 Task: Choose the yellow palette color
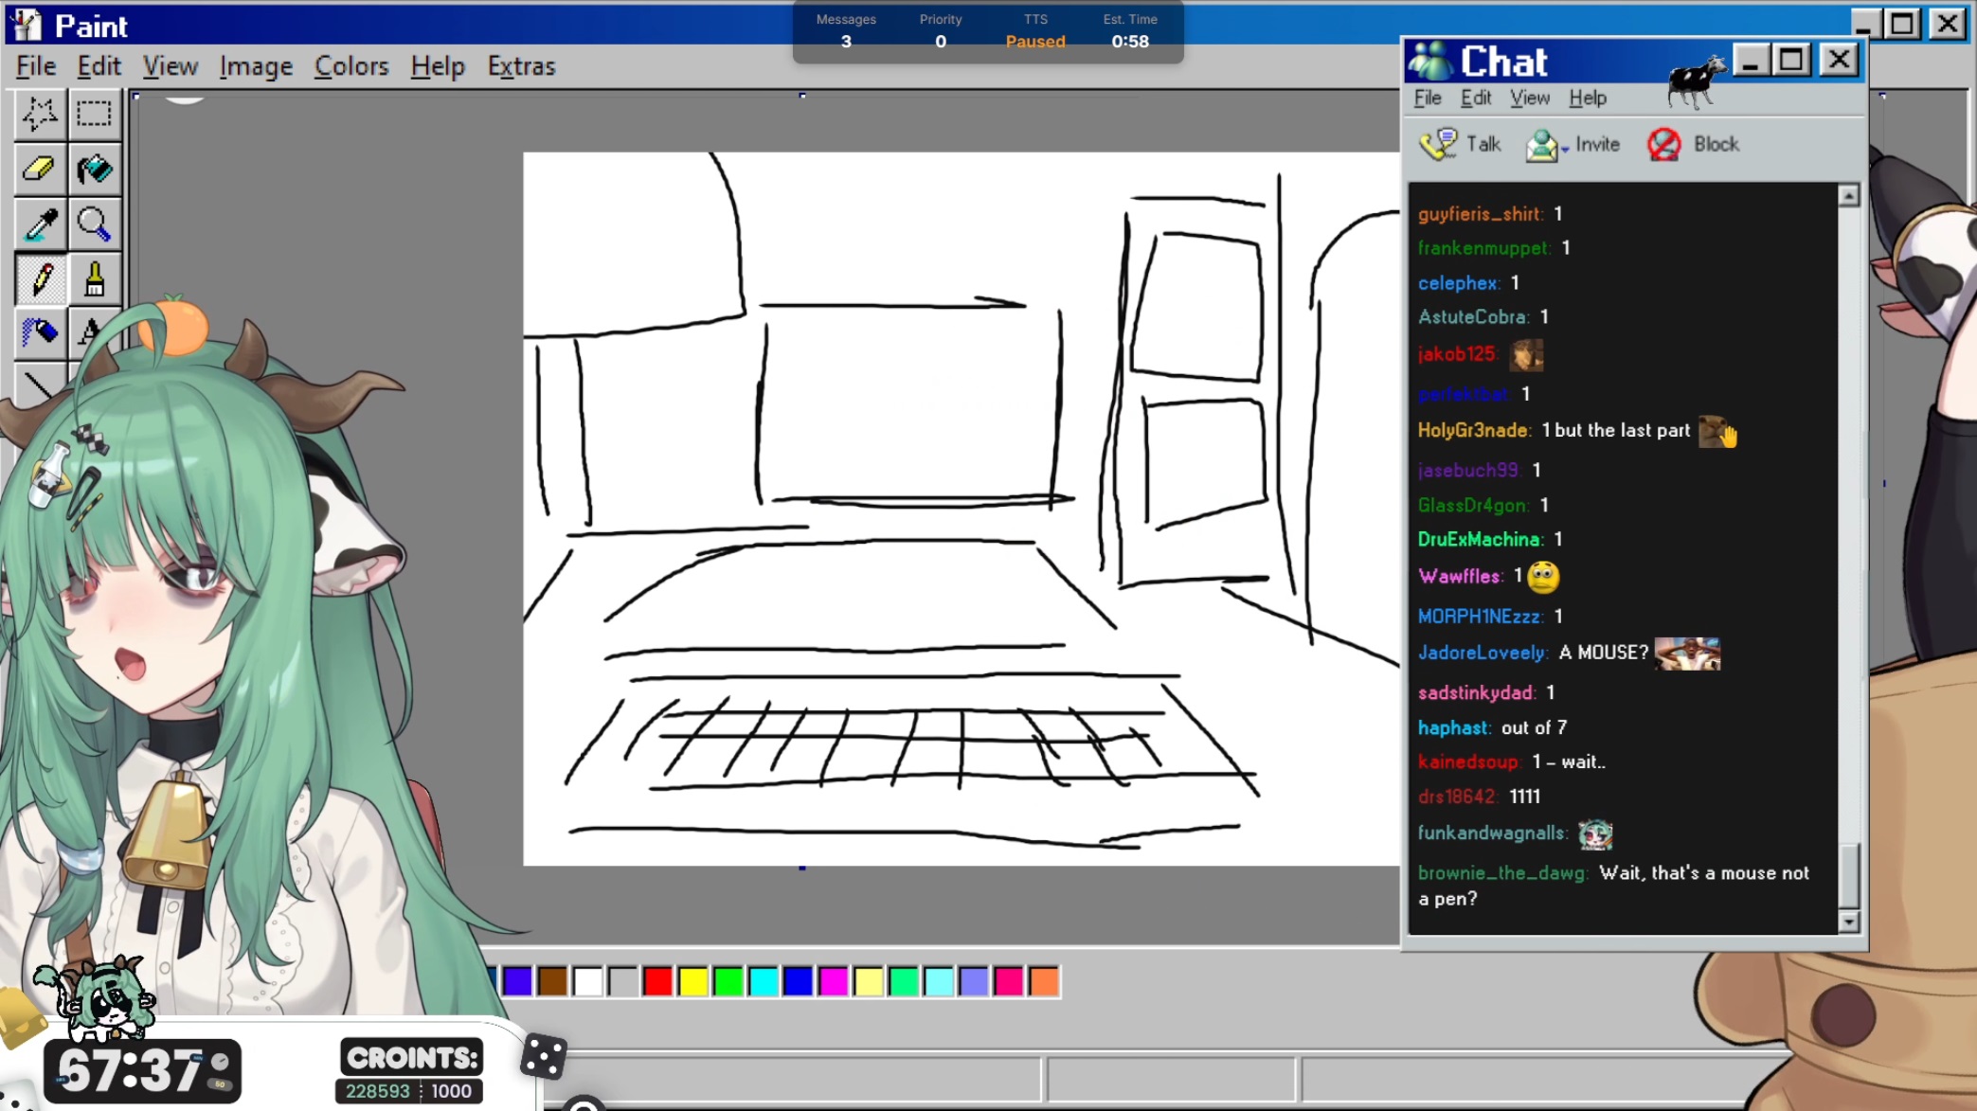click(692, 981)
